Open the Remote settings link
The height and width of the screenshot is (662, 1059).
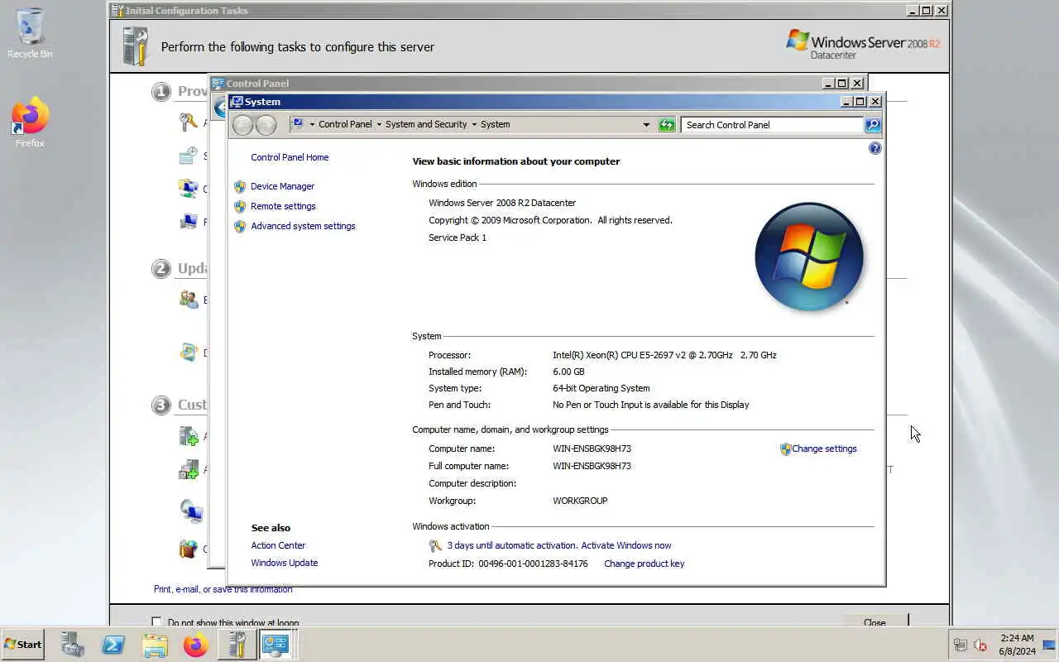[283, 207]
